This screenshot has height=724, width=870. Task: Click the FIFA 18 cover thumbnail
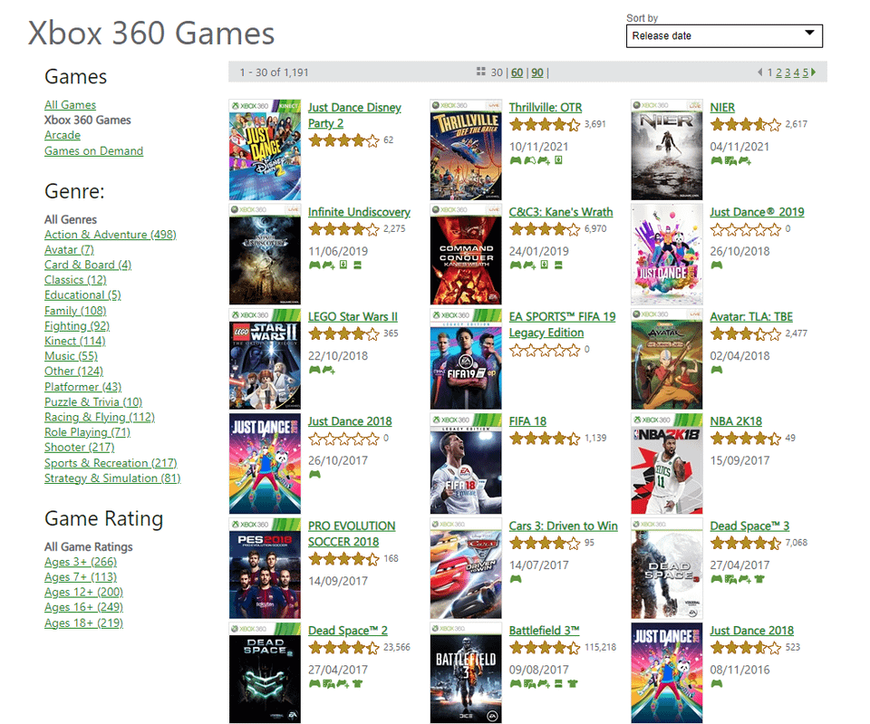[x=465, y=464]
